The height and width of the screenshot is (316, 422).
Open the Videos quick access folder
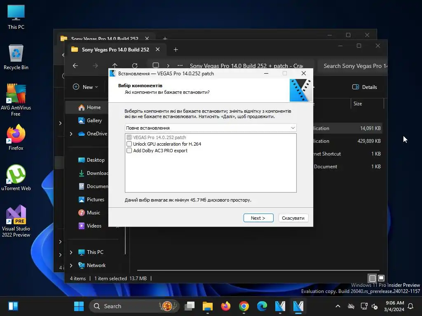(x=90, y=226)
